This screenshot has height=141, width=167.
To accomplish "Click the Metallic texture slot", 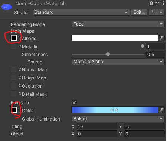I will coord(14,46).
